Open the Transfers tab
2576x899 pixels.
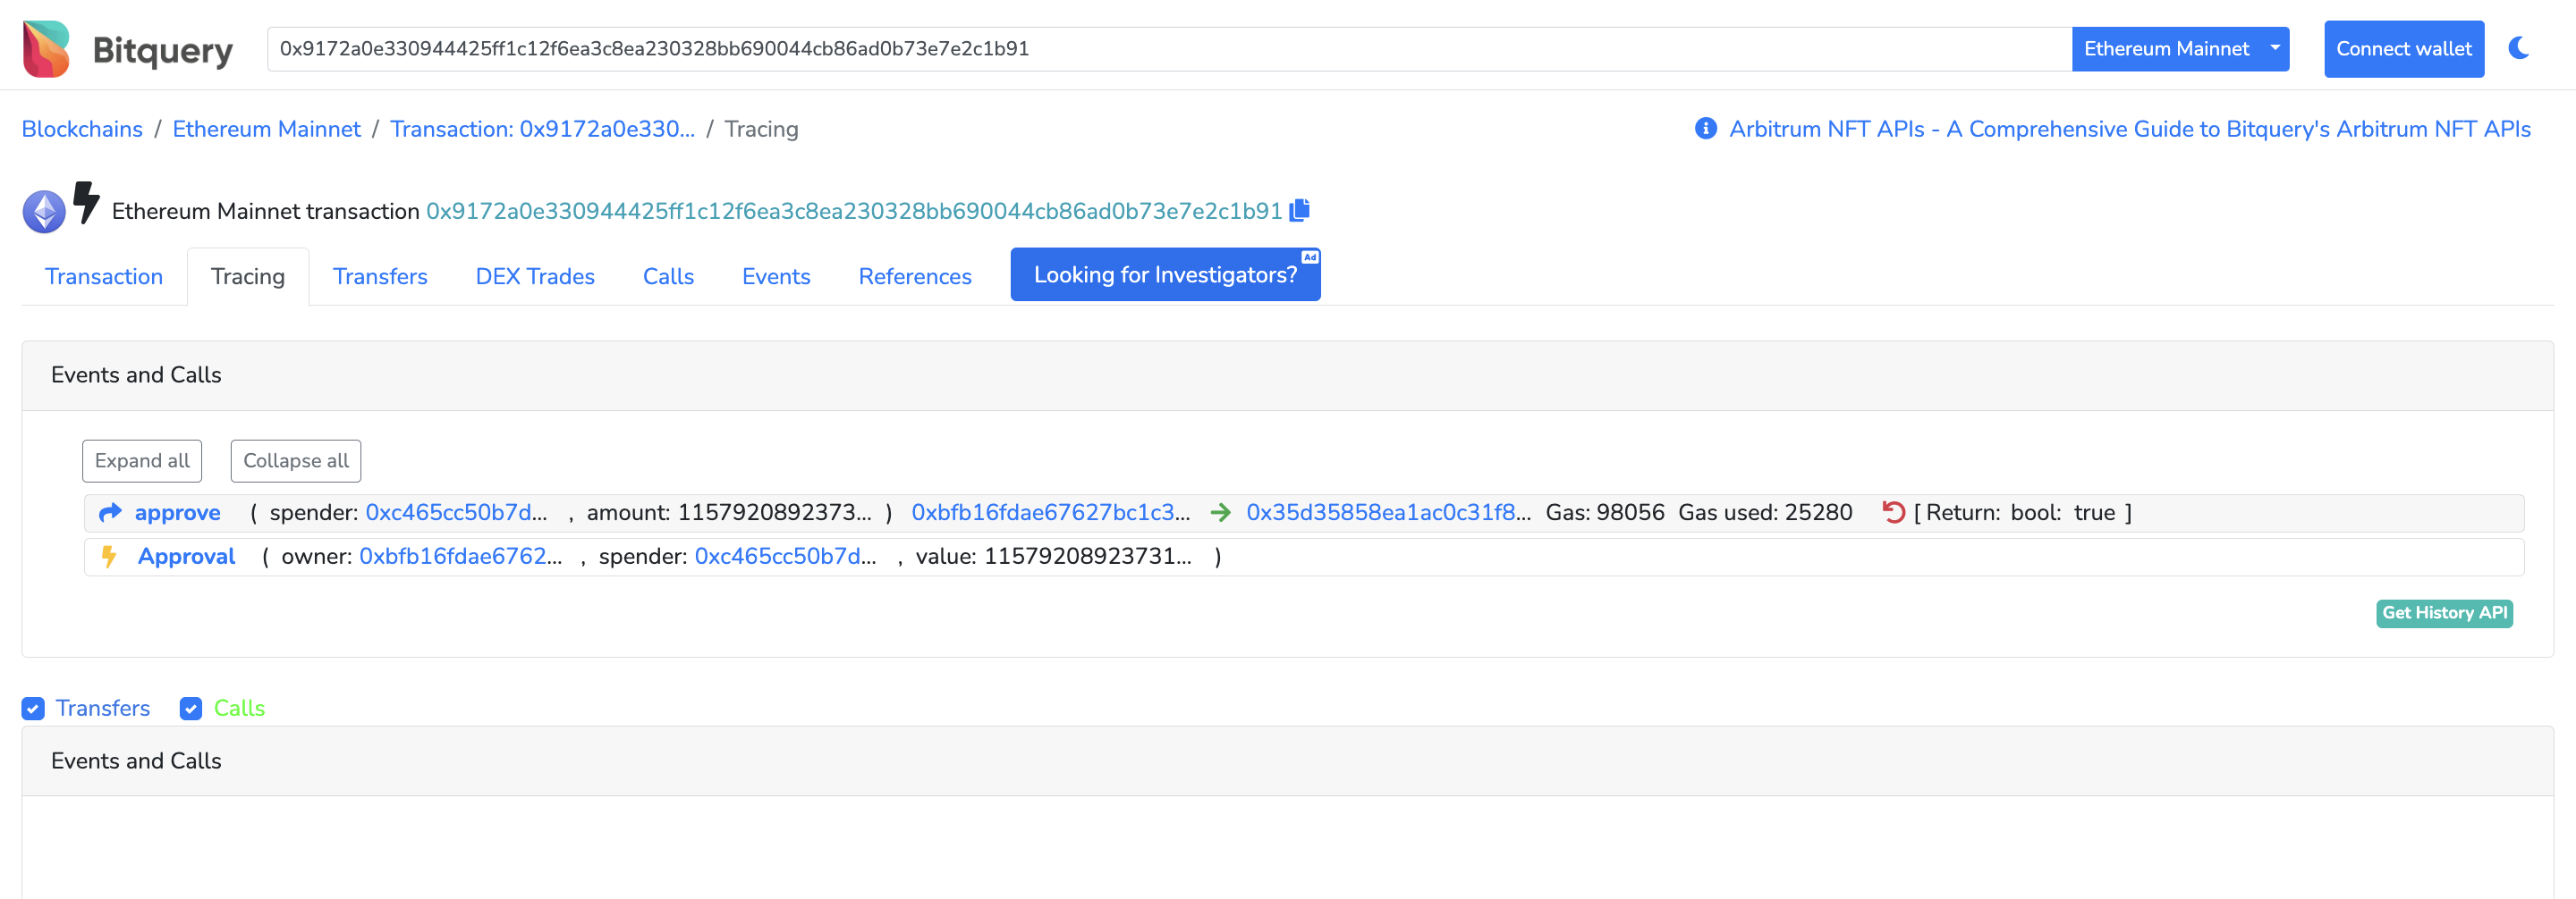[x=380, y=277]
